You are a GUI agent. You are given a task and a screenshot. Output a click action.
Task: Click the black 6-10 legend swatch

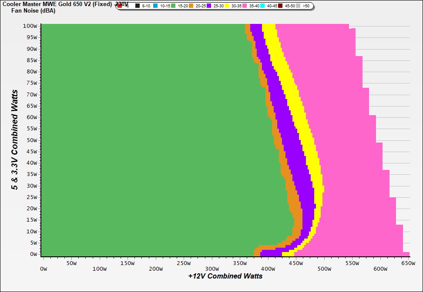pos(138,6)
